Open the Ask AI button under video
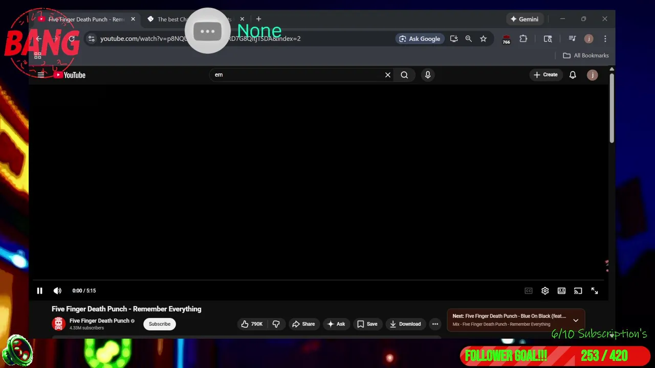The image size is (655, 368). click(x=336, y=324)
